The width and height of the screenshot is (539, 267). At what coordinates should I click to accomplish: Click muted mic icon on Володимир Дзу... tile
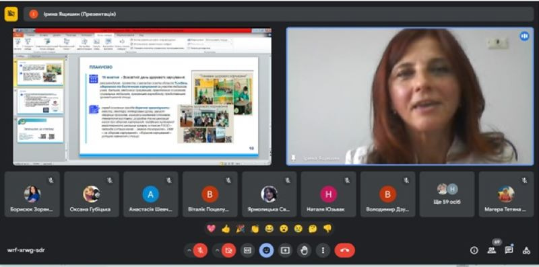(407, 180)
